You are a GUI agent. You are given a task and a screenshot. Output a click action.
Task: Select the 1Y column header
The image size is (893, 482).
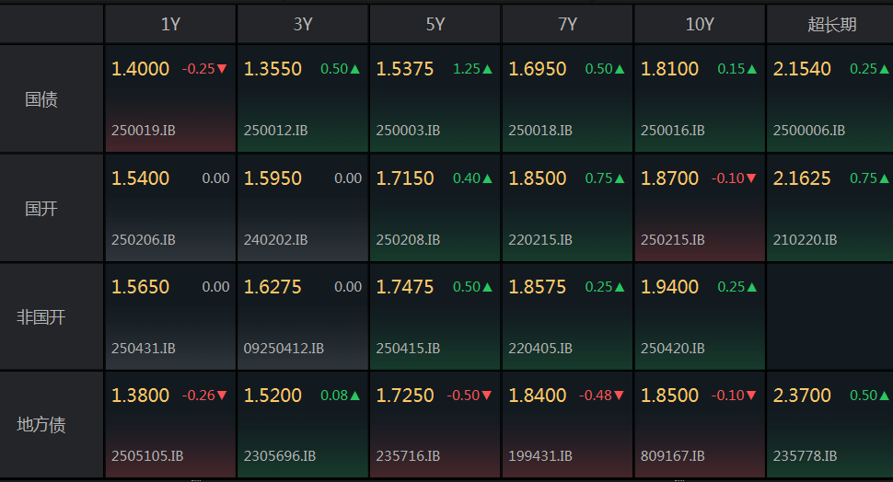pyautogui.click(x=170, y=25)
